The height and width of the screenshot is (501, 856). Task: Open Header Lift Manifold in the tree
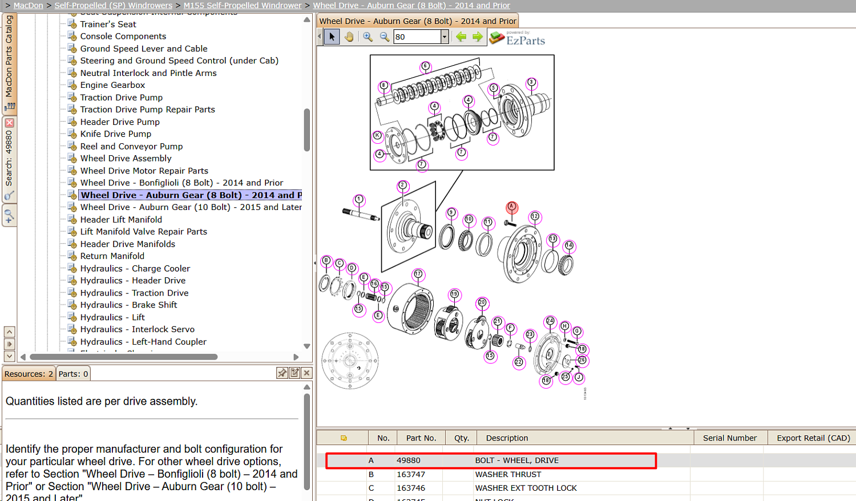click(122, 220)
